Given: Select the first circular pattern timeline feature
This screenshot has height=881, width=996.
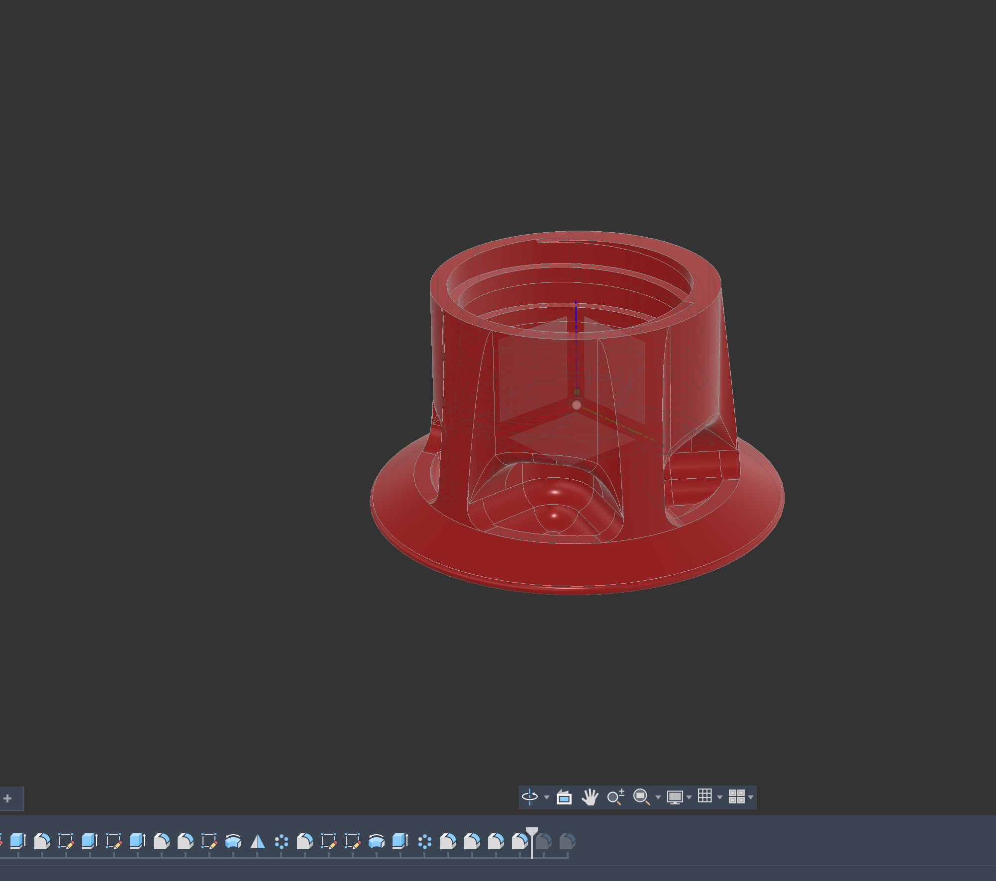Looking at the screenshot, I should coord(281,841).
